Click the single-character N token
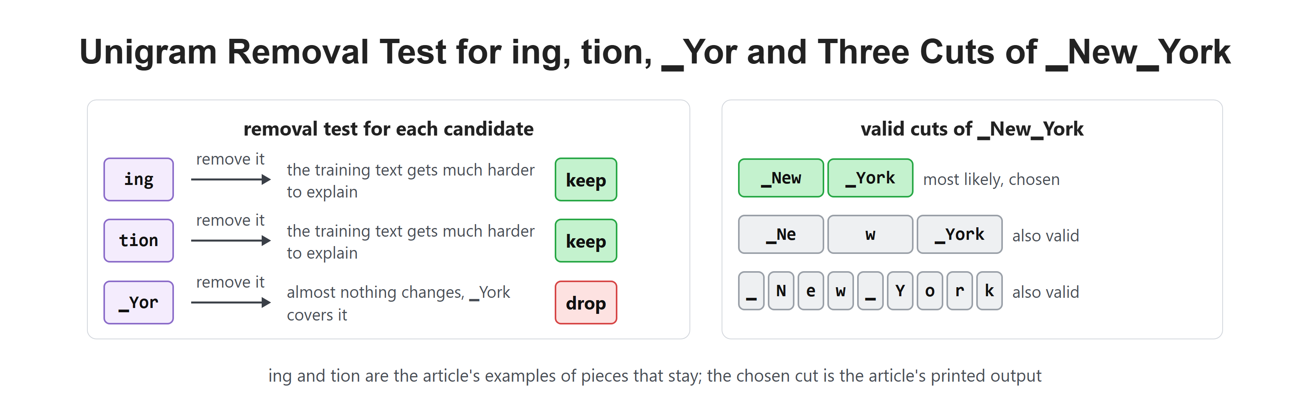 [781, 291]
